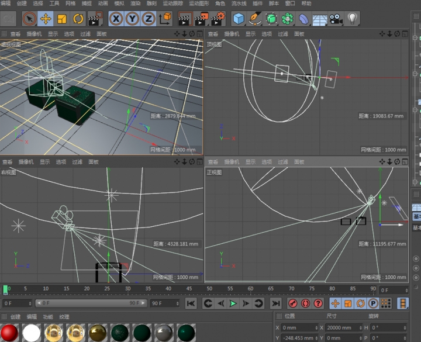Click the Go to start of timeline button
This screenshot has width=421, height=342.
(191, 303)
